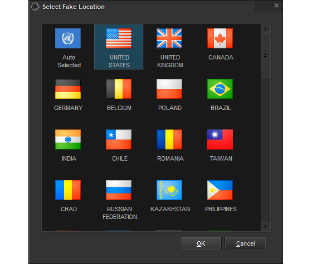Click the 'UNITED STATES' label
The width and height of the screenshot is (312, 264).
point(119,61)
